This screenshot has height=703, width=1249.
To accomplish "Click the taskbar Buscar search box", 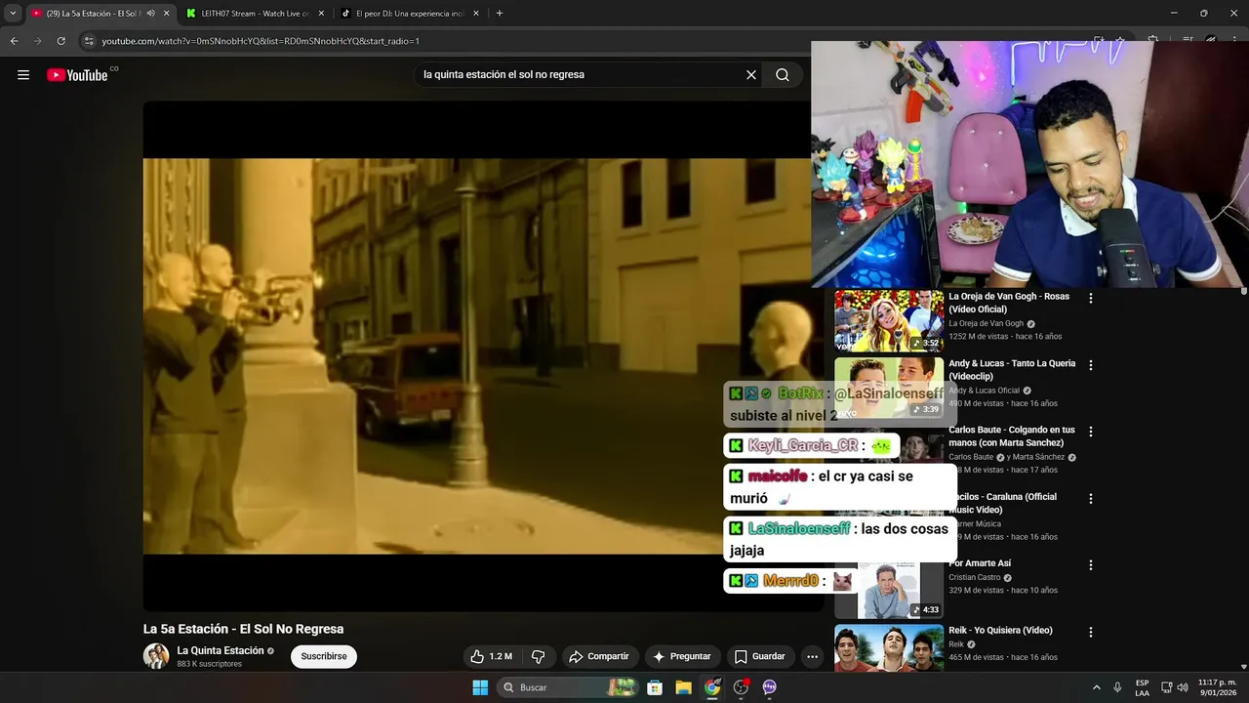I will point(568,687).
